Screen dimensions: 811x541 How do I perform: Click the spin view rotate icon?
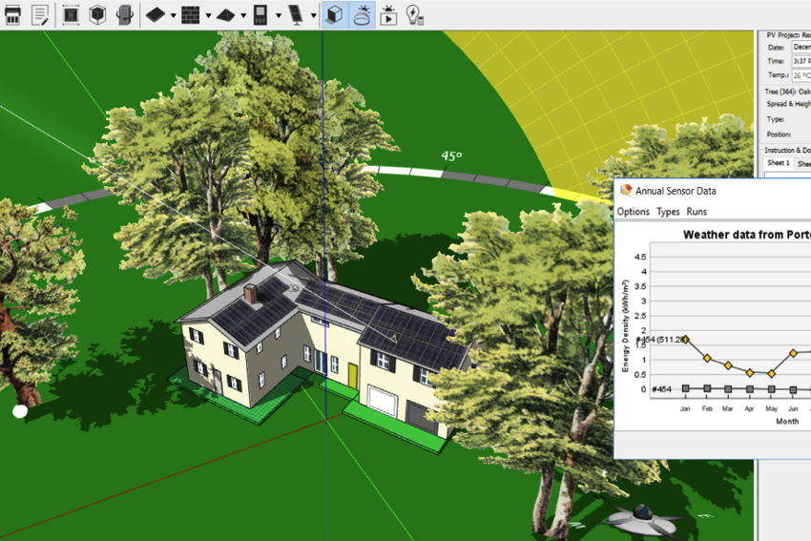coord(125,14)
